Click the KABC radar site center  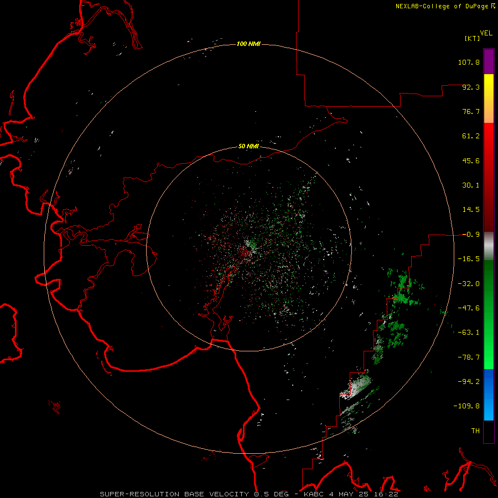click(x=248, y=250)
